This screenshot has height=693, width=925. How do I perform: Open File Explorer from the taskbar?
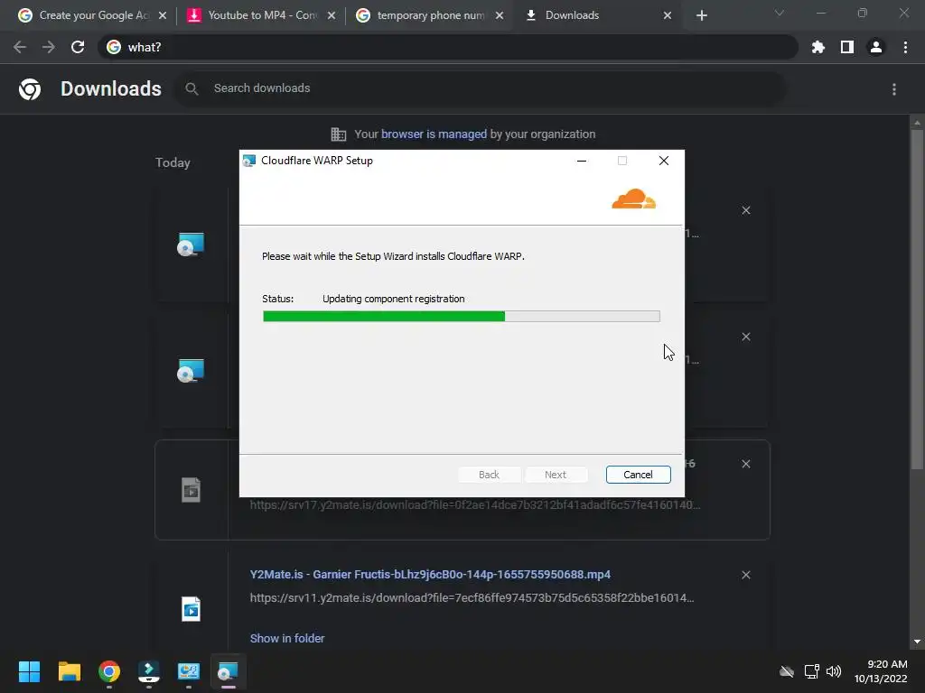pos(69,671)
